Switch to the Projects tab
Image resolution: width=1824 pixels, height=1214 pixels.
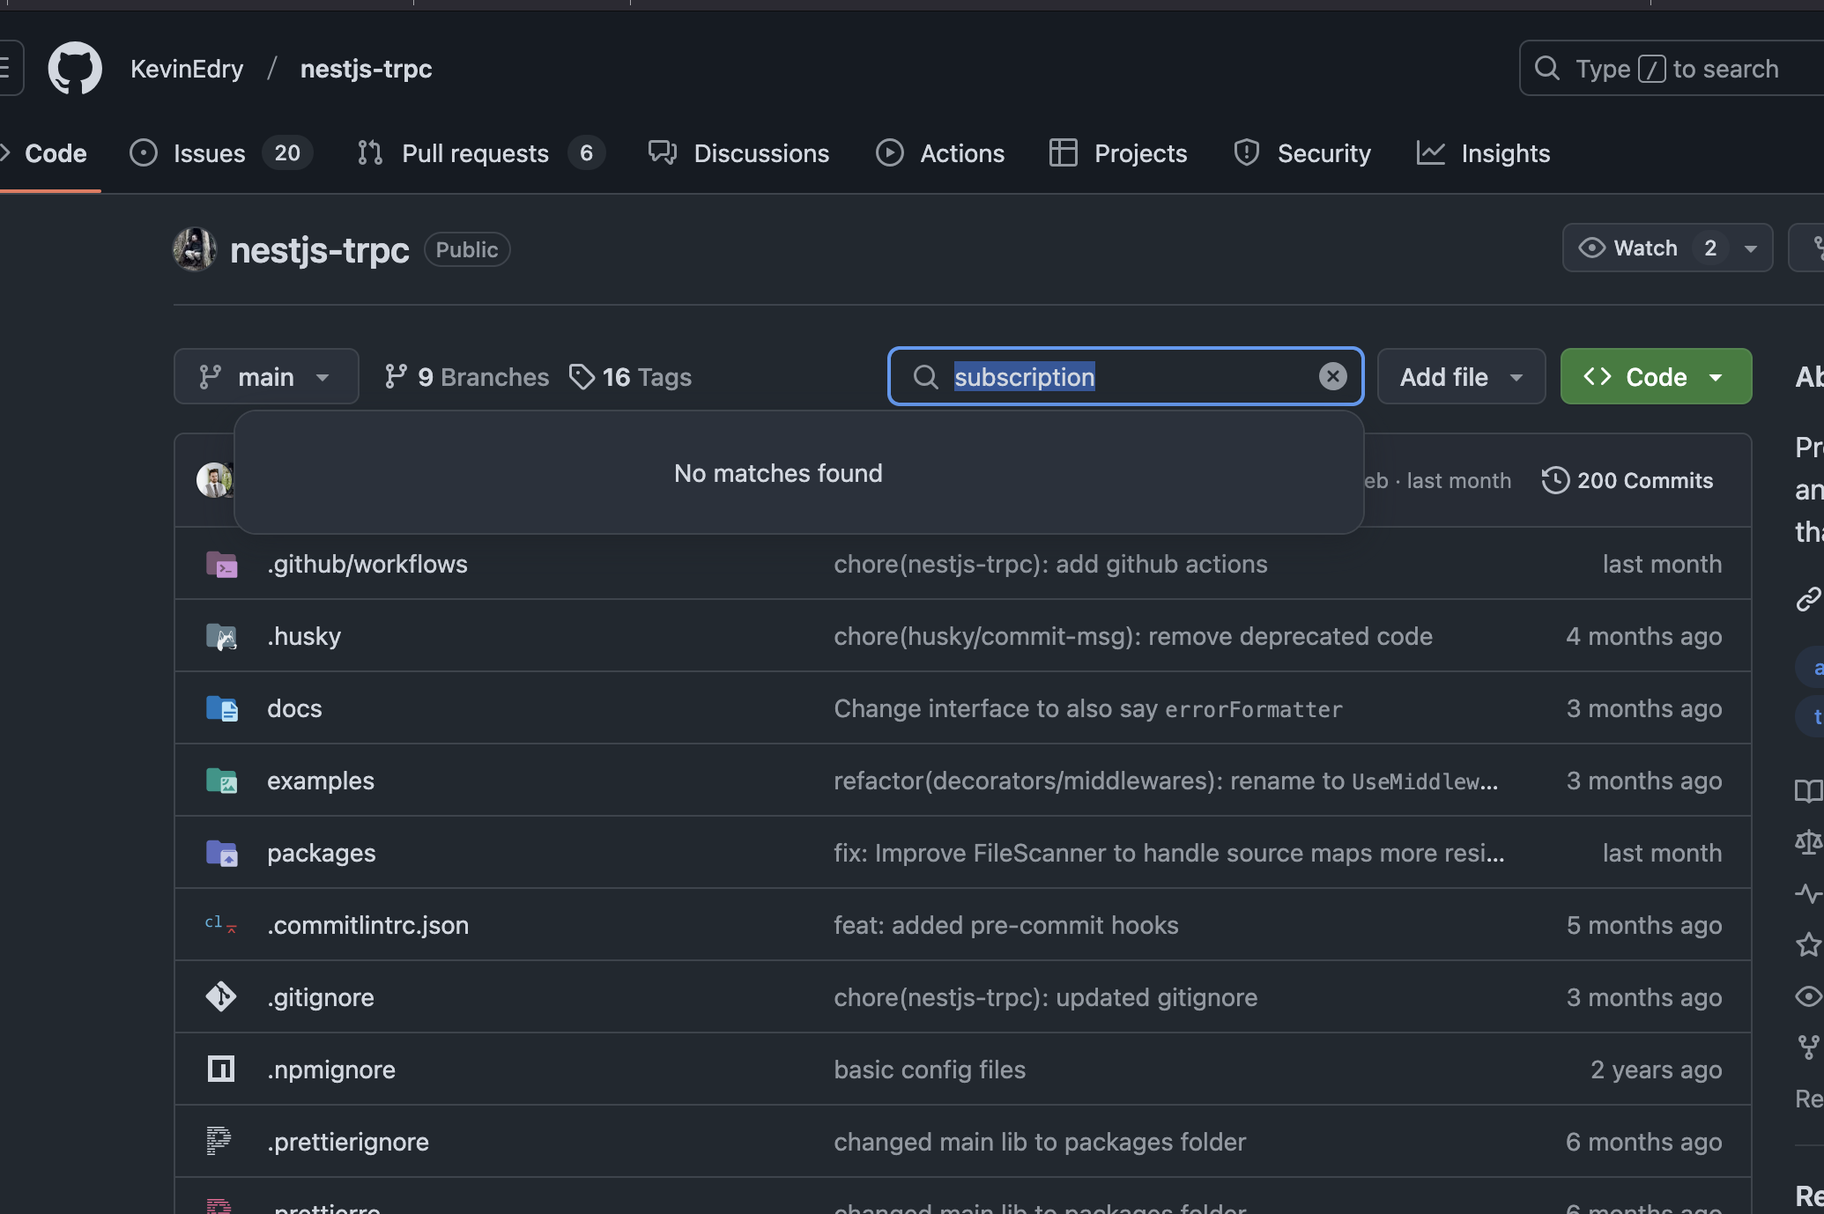1118,153
